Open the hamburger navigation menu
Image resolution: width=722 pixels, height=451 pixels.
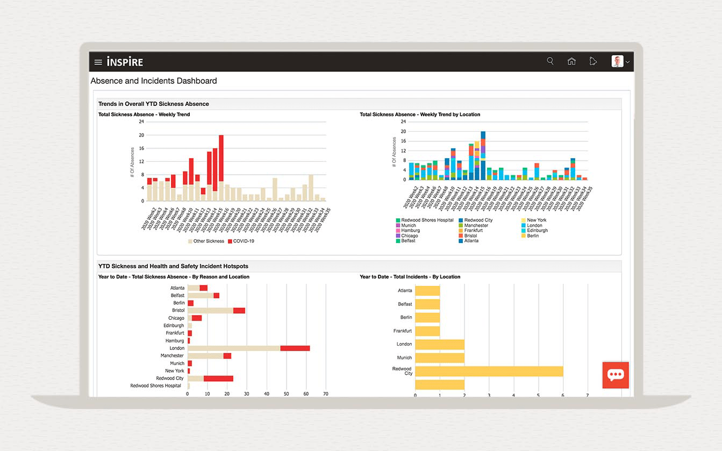pos(98,62)
